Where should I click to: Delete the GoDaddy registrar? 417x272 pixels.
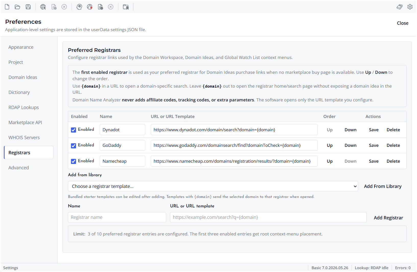click(x=393, y=146)
